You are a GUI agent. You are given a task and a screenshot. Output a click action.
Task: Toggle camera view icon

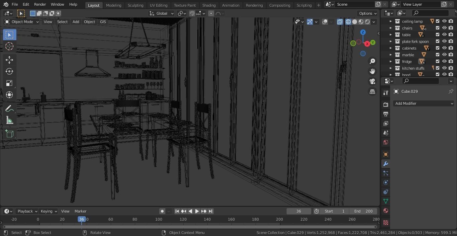(372, 81)
